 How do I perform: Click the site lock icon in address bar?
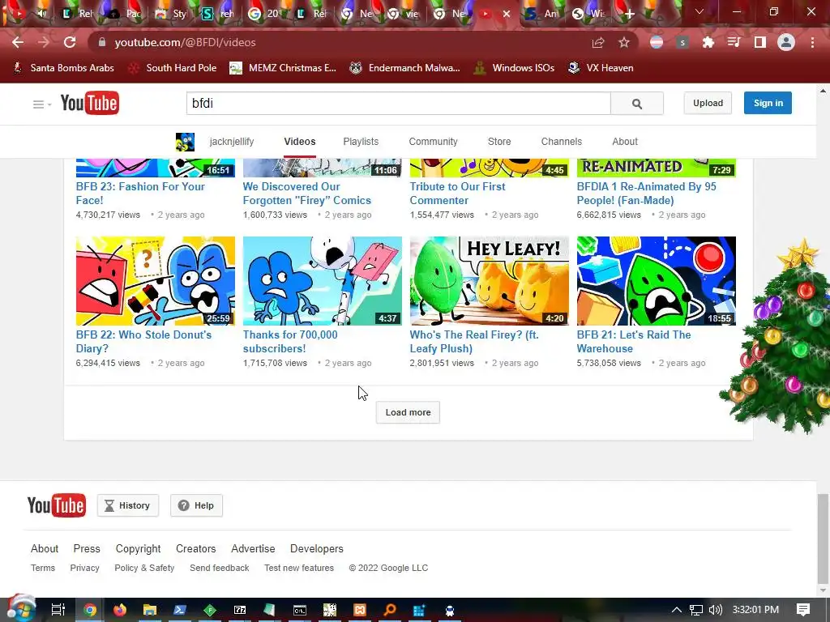(102, 42)
